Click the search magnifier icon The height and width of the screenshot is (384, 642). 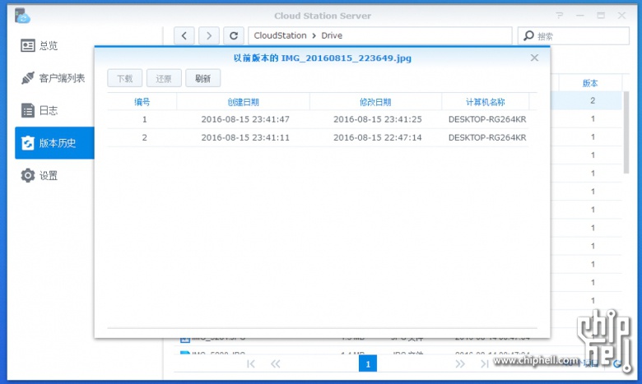[x=528, y=35]
